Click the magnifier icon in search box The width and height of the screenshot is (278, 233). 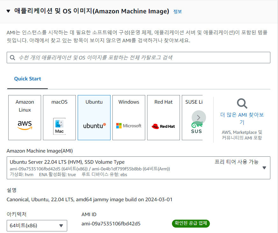coord(12,58)
